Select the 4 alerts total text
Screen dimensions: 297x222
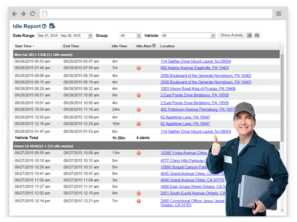pos(143,138)
